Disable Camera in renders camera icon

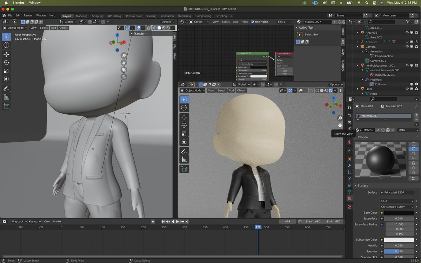(x=416, y=47)
